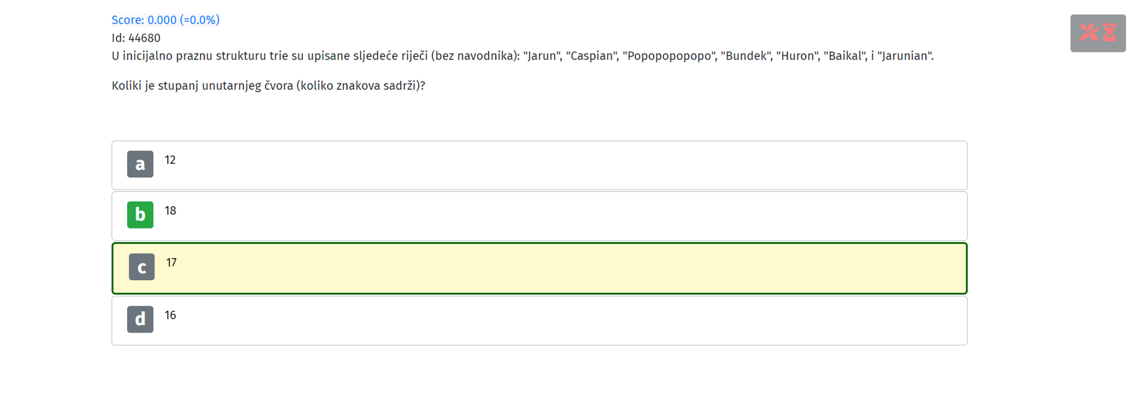Select the gray letter badge 'a'

(140, 164)
